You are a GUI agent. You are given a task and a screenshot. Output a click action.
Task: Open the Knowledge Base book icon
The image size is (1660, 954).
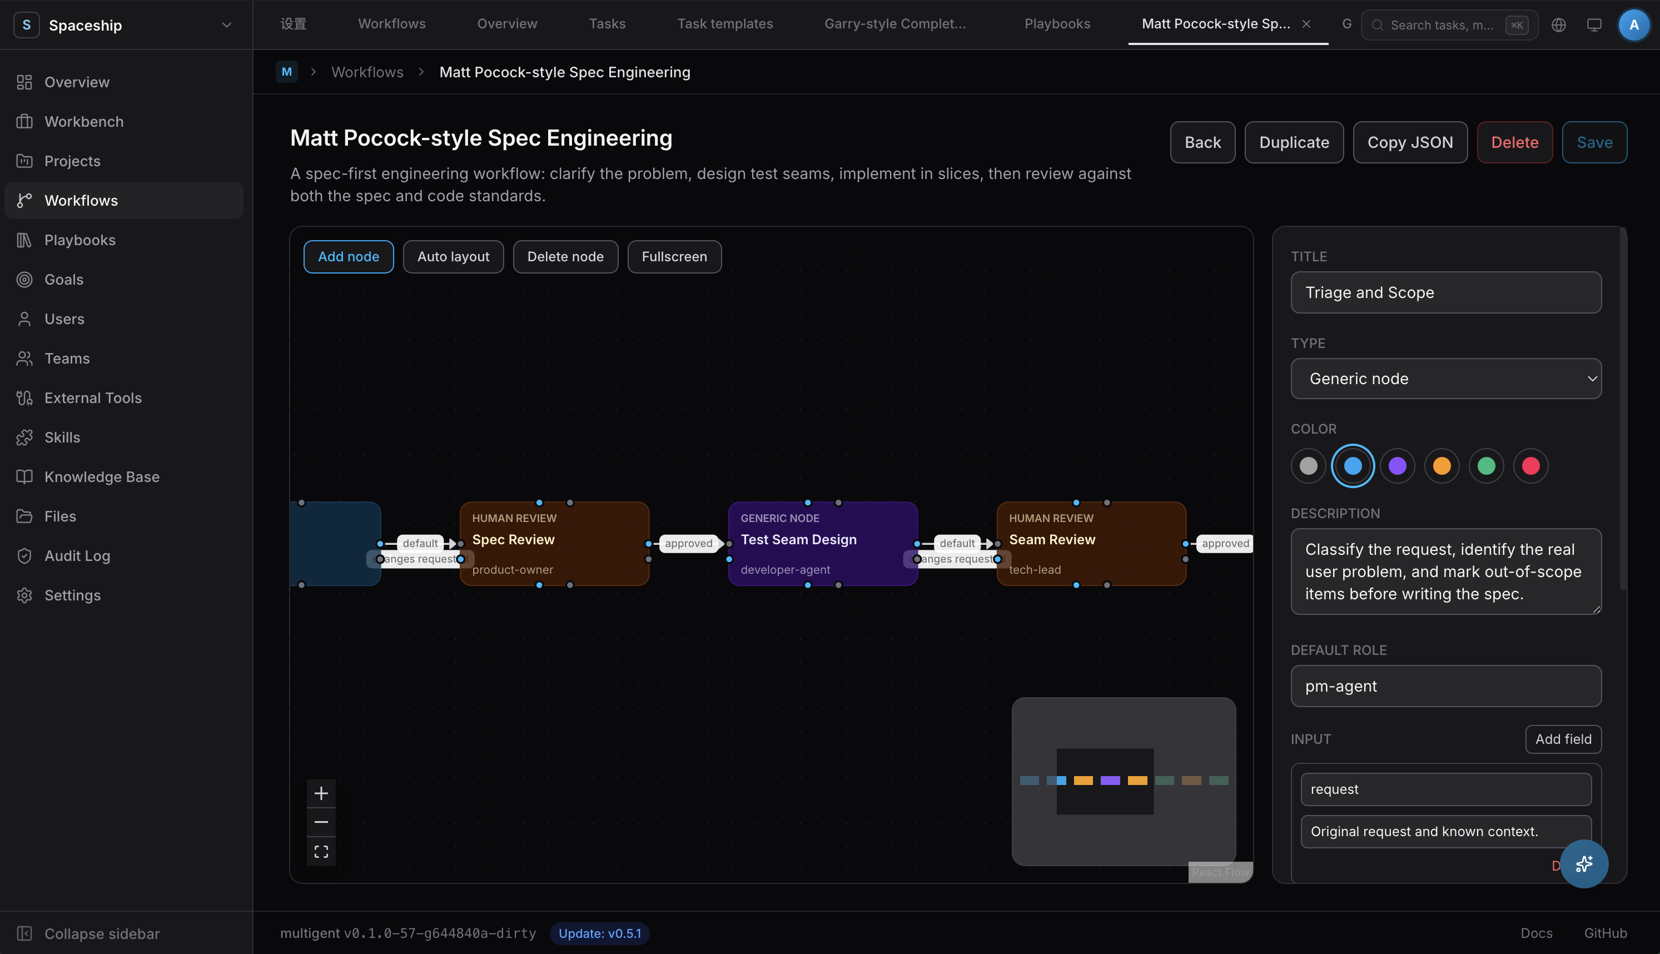pyautogui.click(x=24, y=476)
